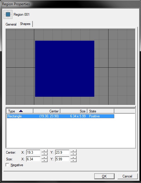Click size value 6.34 x 5.99

(x=78, y=116)
